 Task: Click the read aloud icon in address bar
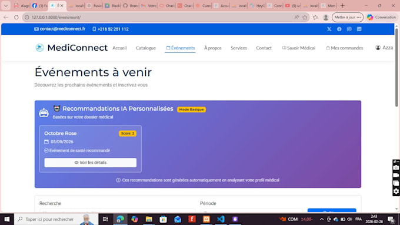click(x=296, y=17)
